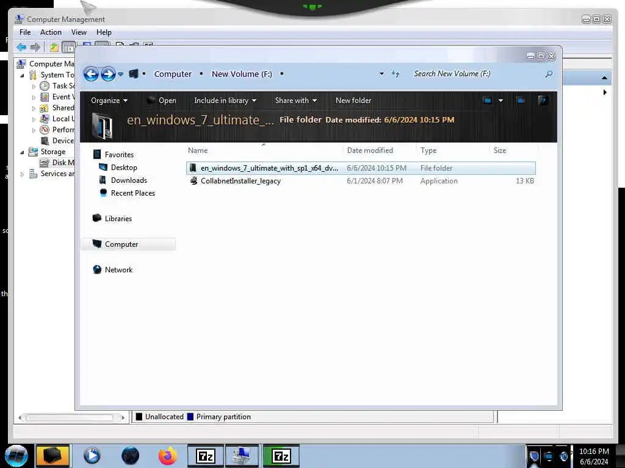The height and width of the screenshot is (468, 625).
Task: Click Explorer's Back navigation arrow
Action: click(91, 74)
